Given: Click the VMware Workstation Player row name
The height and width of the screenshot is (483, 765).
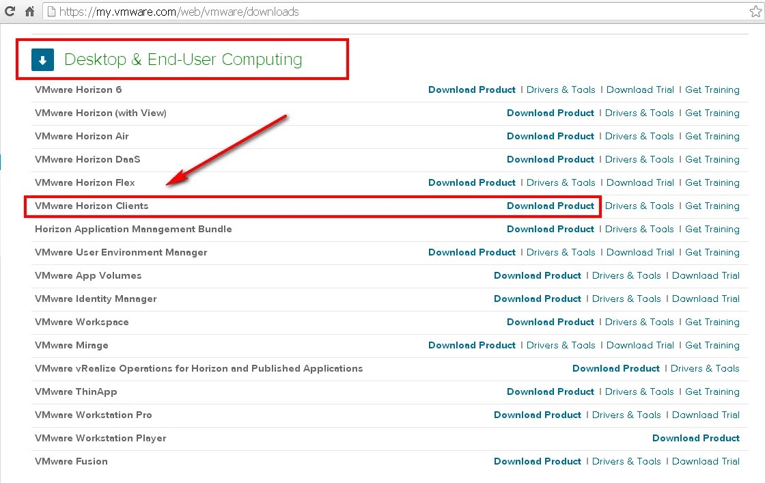Looking at the screenshot, I should 100,438.
